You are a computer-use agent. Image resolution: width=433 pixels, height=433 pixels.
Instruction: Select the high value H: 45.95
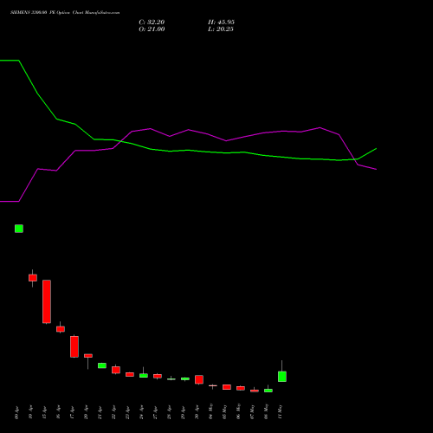pos(221,23)
